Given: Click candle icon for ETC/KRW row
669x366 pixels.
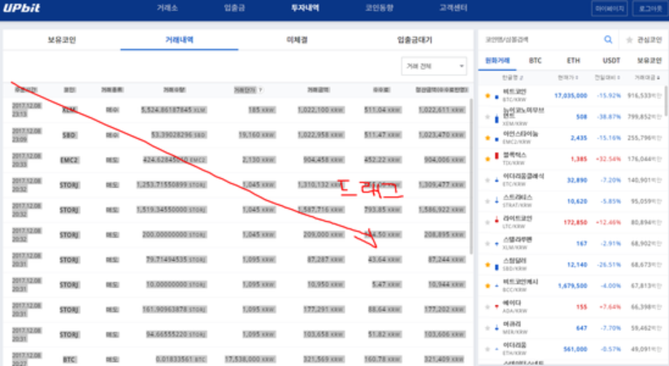Looking at the screenshot, I should [x=496, y=181].
